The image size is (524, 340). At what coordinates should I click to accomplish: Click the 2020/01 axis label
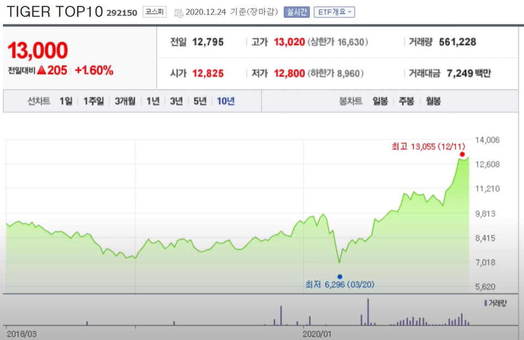tap(317, 333)
